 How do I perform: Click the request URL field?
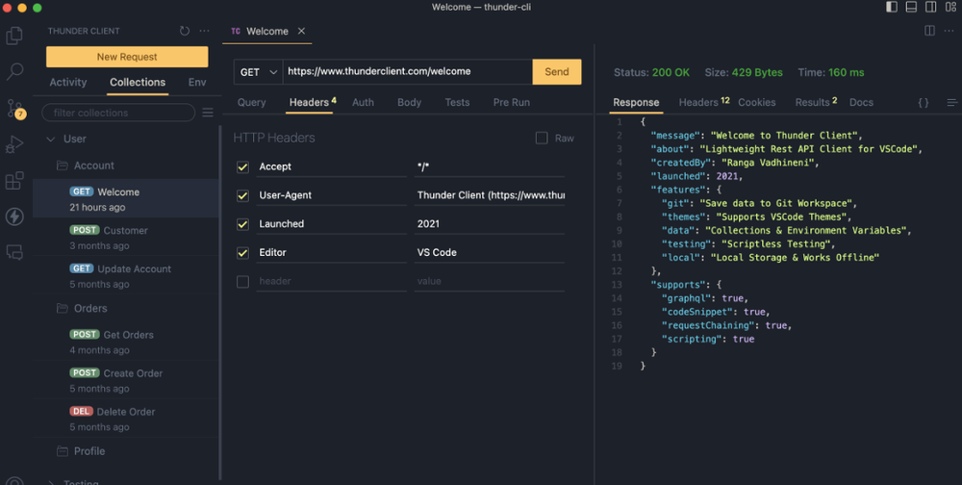pos(407,72)
